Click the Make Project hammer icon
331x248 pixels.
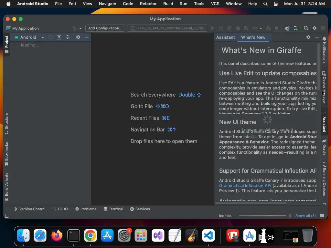pyautogui.click(x=74, y=28)
